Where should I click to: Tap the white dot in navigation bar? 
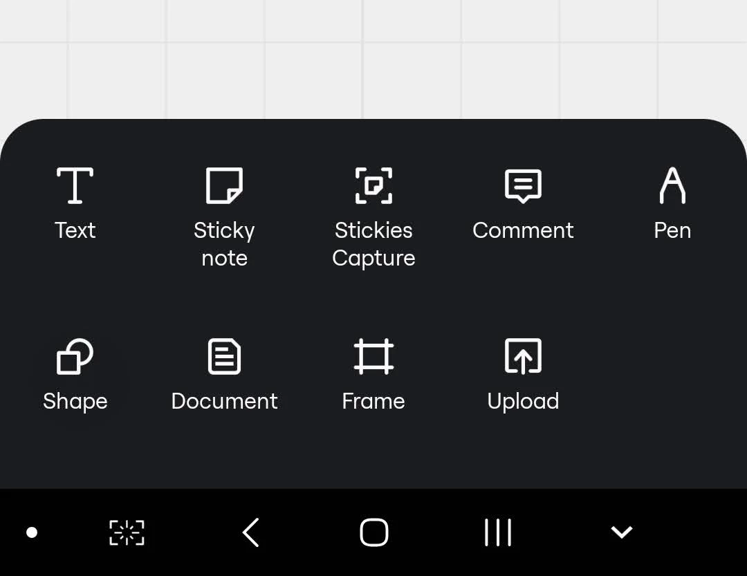click(x=31, y=532)
